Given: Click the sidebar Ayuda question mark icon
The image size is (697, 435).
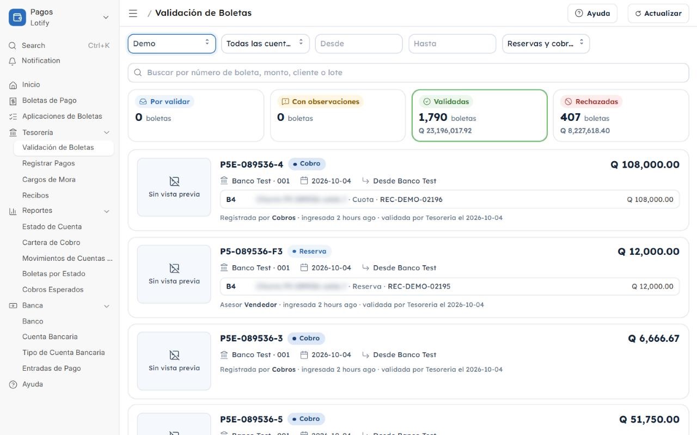Looking at the screenshot, I should [x=13, y=384].
